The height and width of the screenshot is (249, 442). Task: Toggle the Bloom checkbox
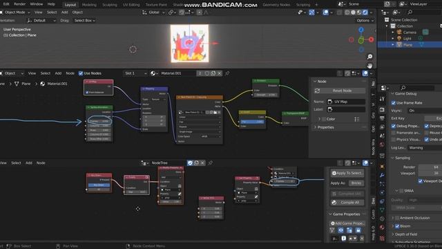tap(397, 226)
